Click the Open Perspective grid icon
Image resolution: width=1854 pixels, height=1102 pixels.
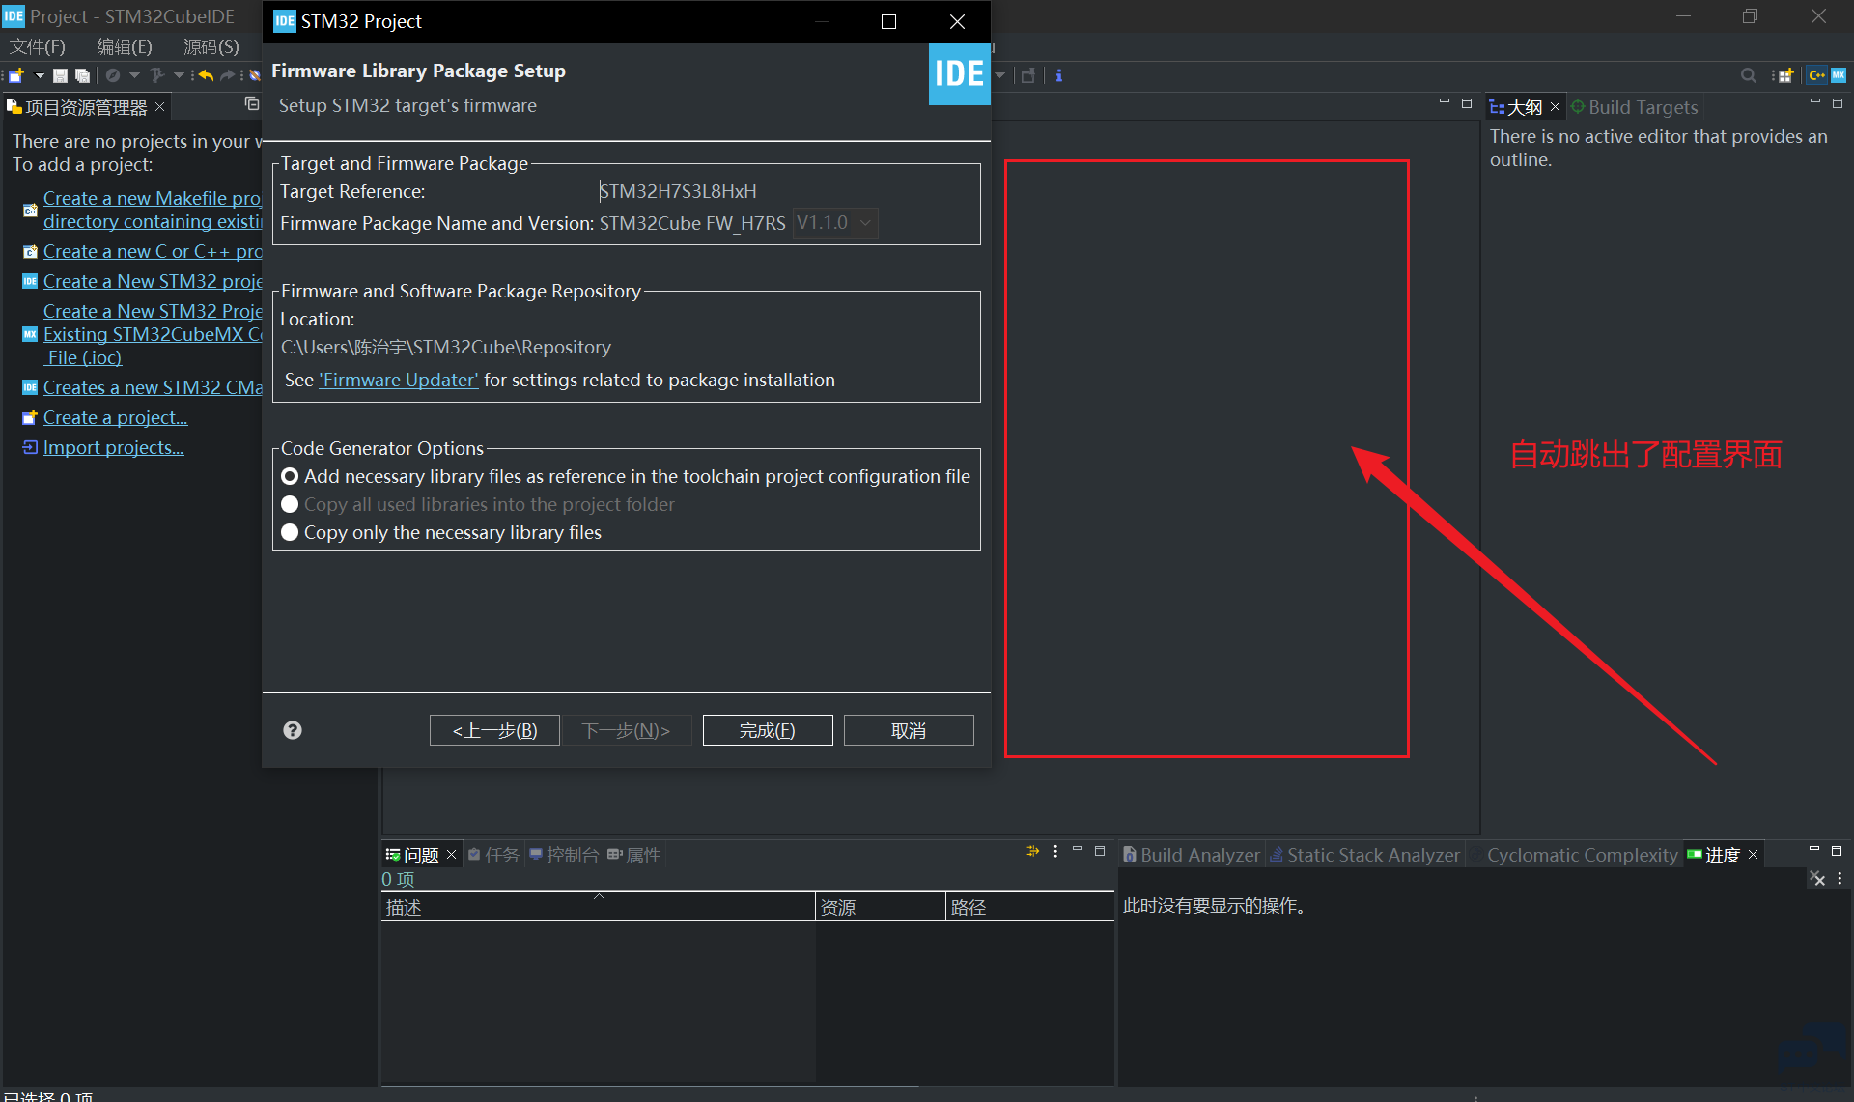(1785, 75)
